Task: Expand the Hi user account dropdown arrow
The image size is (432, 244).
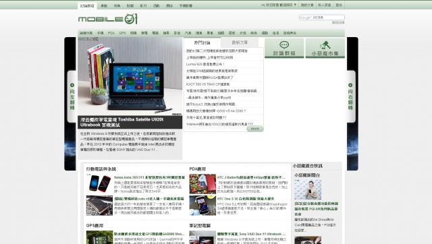Action: 295,5
